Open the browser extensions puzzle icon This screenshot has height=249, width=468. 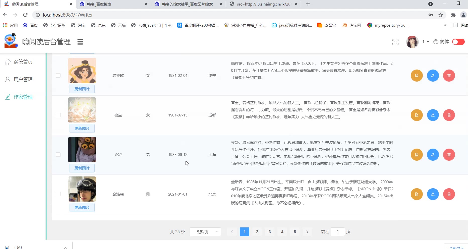(x=453, y=15)
